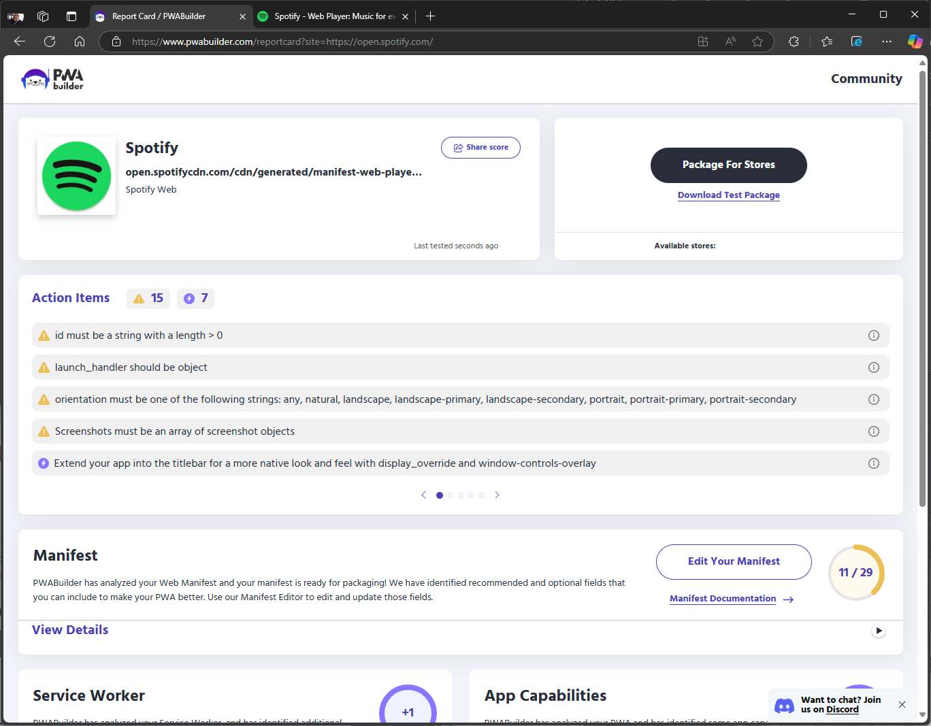Show info for orientation action item

tap(874, 399)
